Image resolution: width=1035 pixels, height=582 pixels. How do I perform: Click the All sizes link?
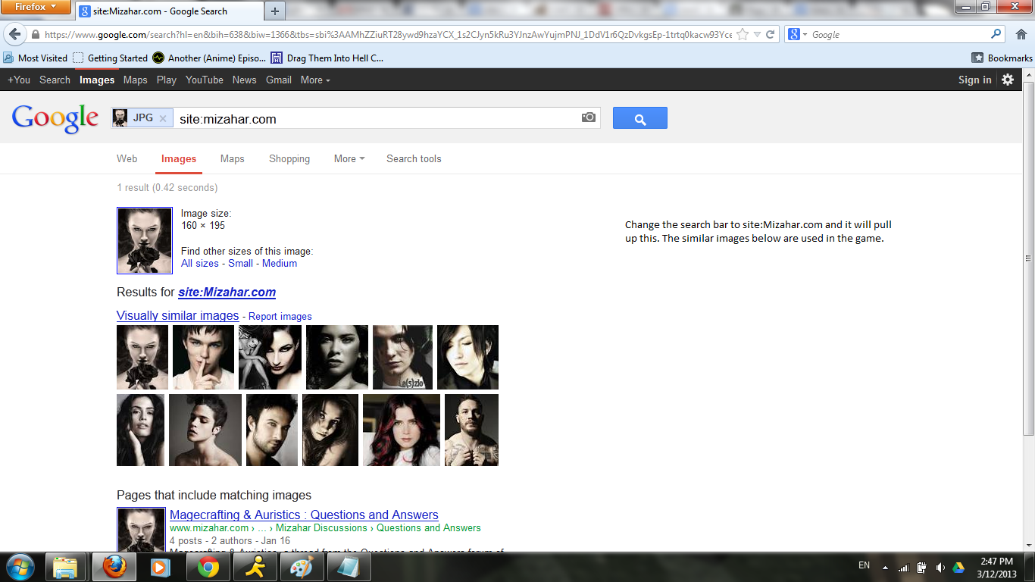(x=200, y=263)
